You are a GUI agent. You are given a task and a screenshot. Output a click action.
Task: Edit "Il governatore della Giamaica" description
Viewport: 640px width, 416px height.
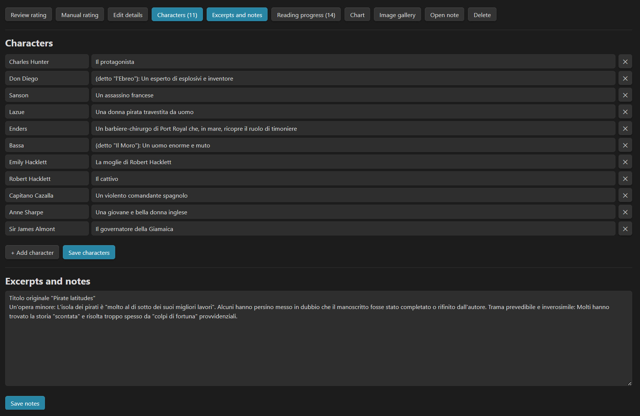[353, 229]
